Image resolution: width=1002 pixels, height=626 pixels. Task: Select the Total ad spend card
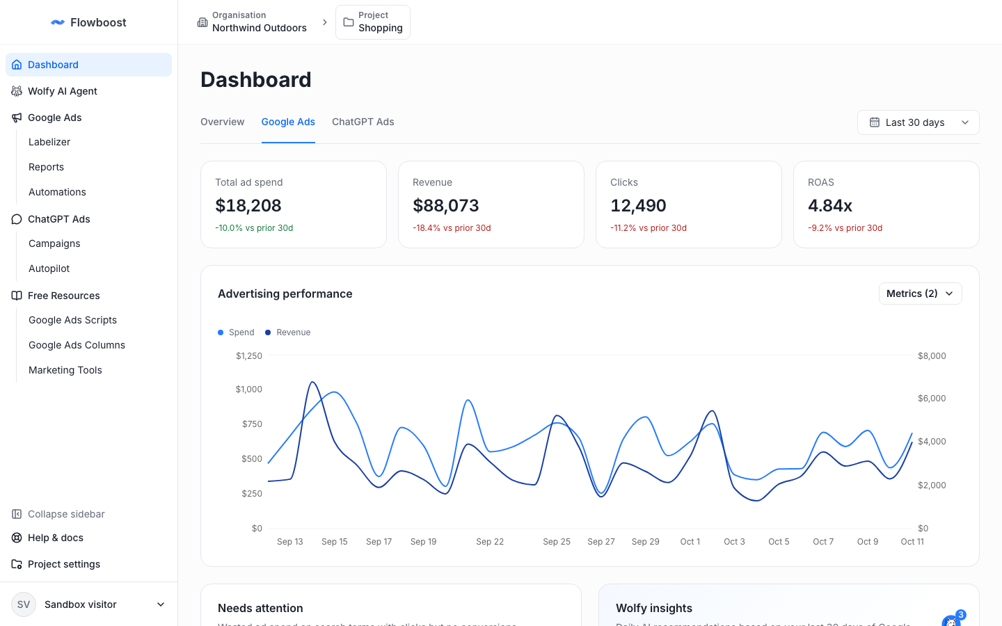[294, 204]
